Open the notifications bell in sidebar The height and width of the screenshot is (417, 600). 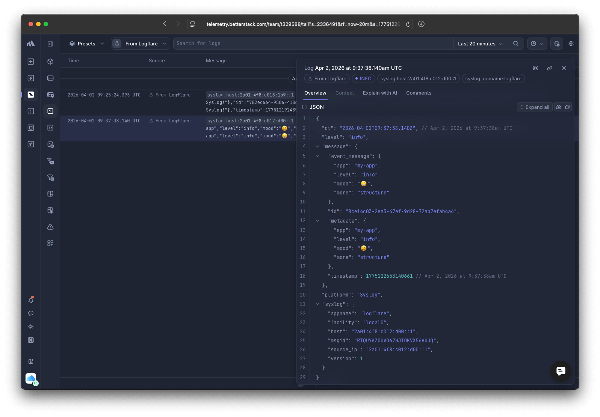tap(31, 300)
